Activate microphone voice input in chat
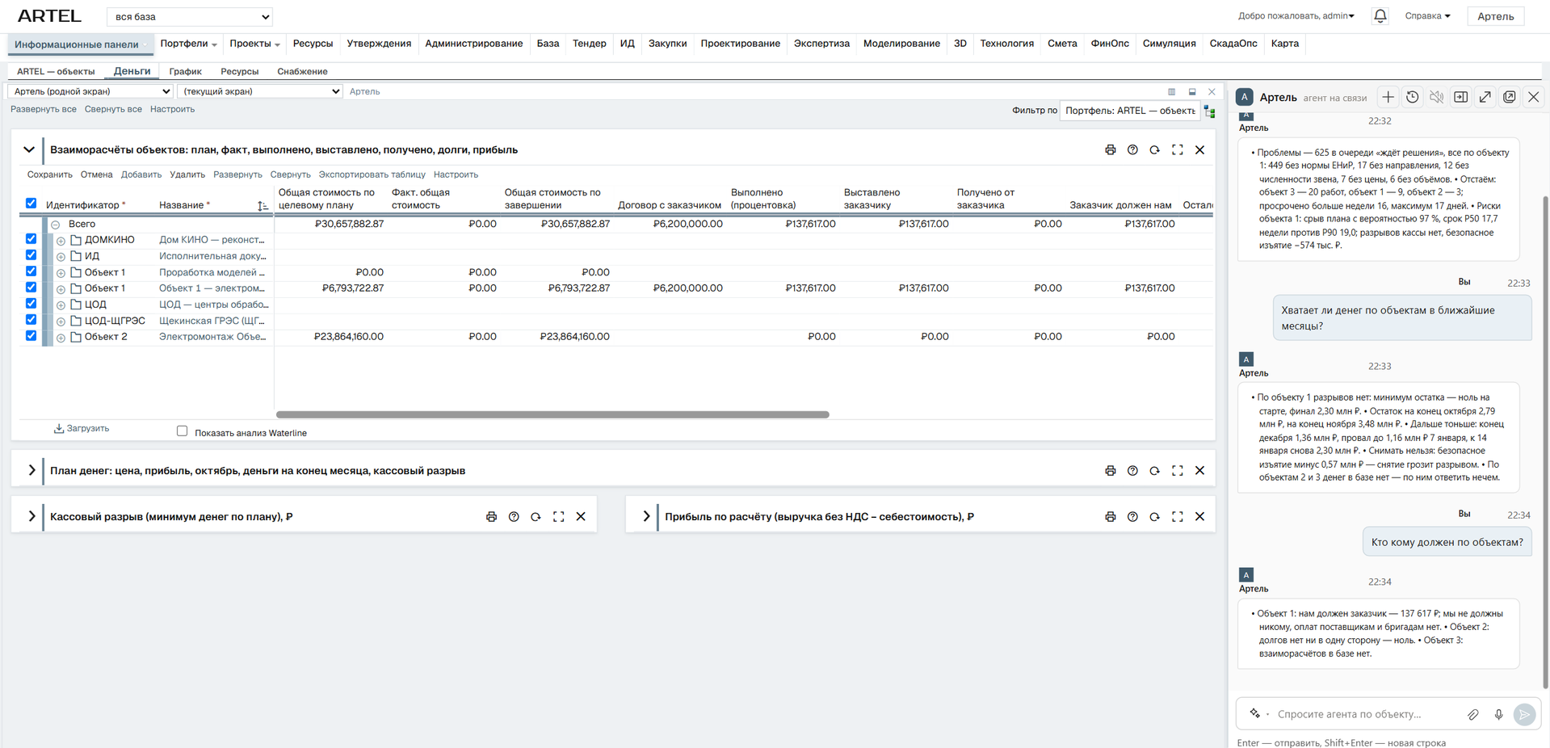 click(1498, 714)
